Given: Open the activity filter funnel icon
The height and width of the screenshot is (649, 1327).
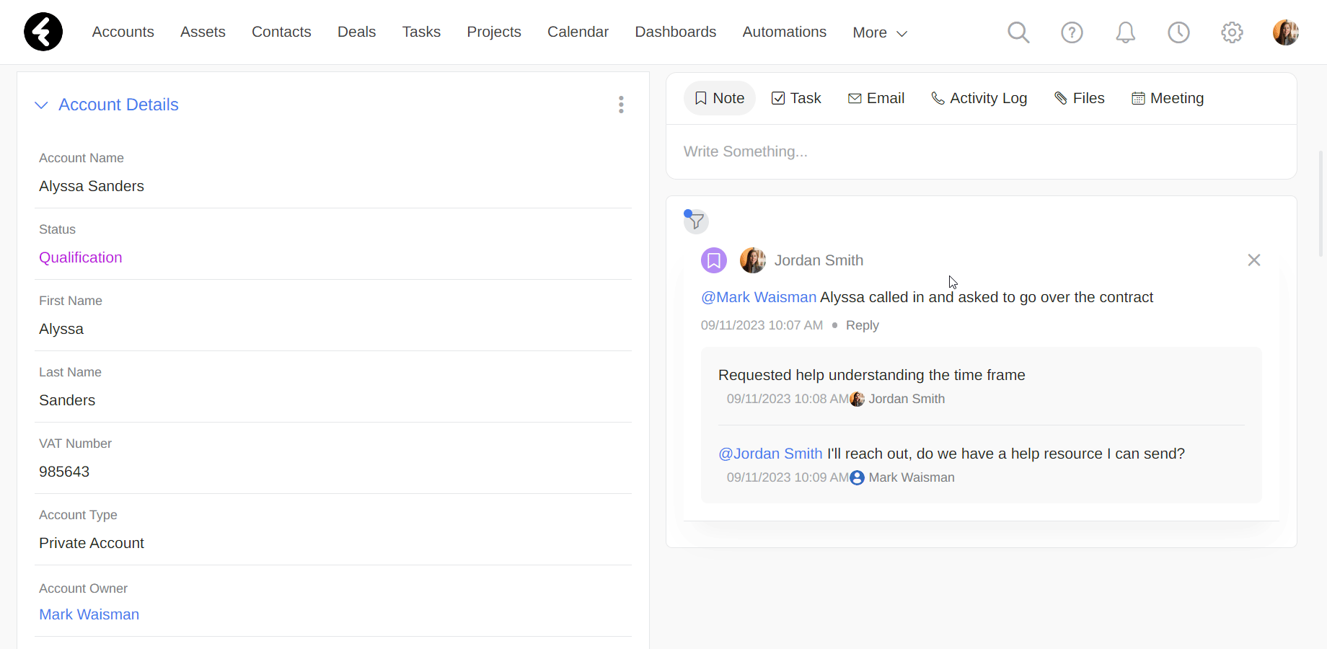Looking at the screenshot, I should (696, 221).
